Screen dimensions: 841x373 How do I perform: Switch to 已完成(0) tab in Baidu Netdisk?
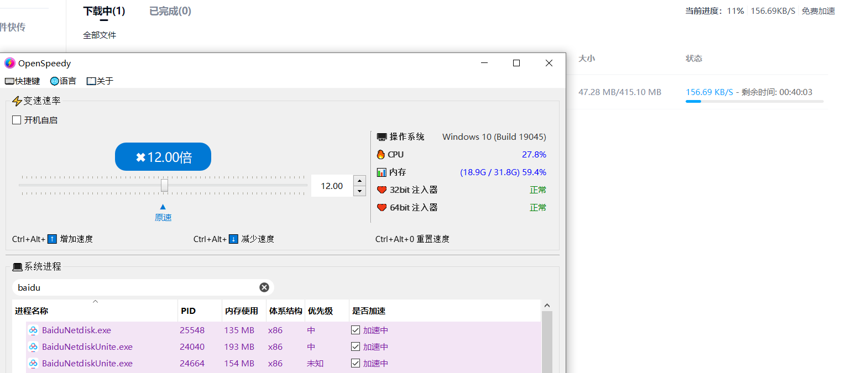[x=170, y=11]
